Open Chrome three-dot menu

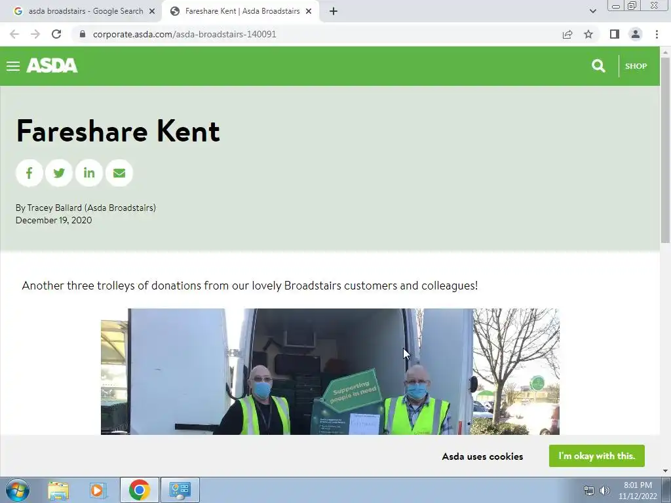657,34
